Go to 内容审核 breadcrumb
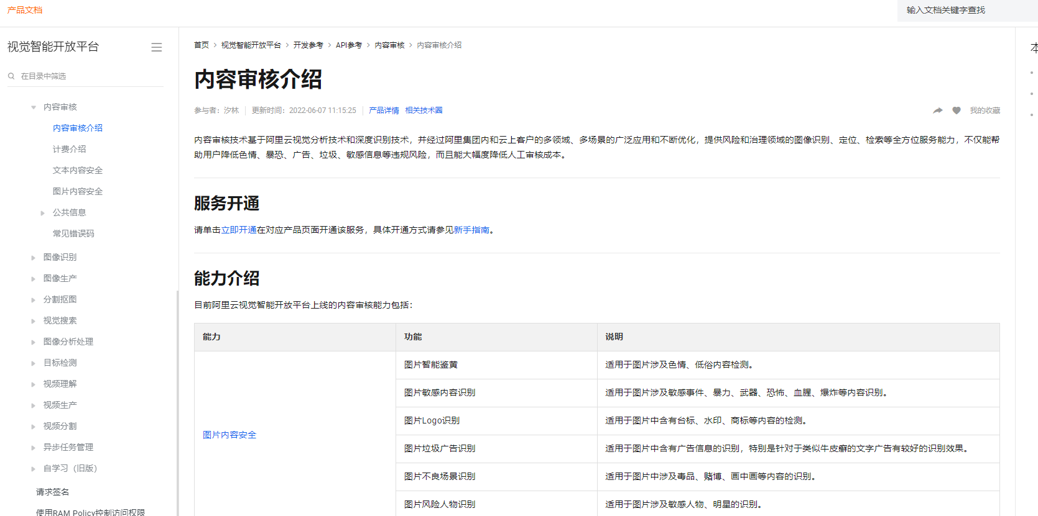Image resolution: width=1038 pixels, height=516 pixels. click(390, 45)
